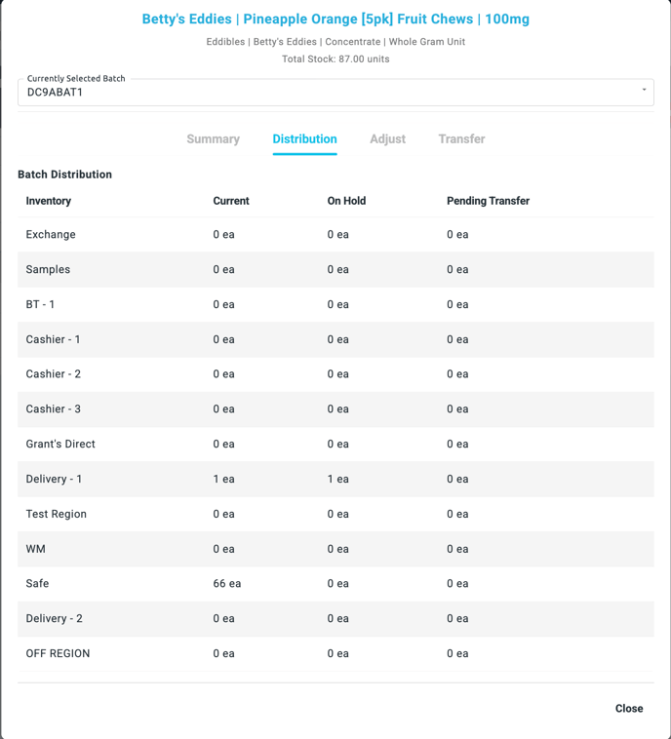The height and width of the screenshot is (739, 671).
Task: Select the OFF REGION row label
Action: pos(58,654)
